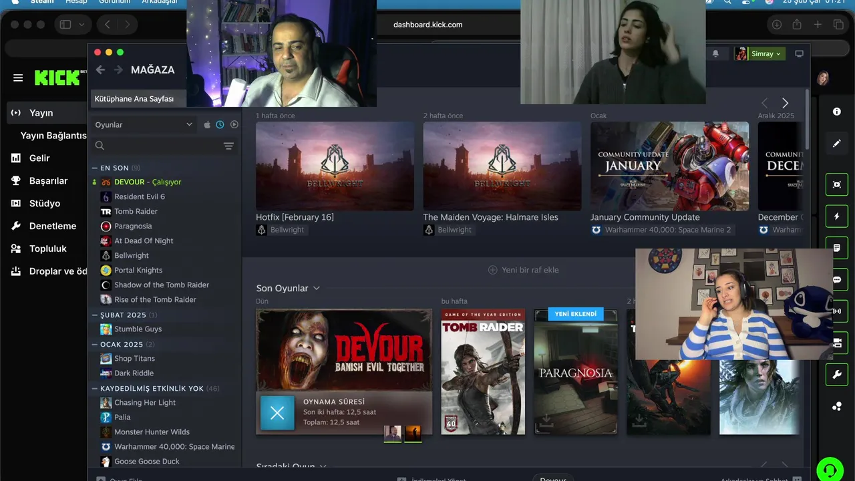Click the Kick pencil edit icon
This screenshot has width=855, height=481.
pyautogui.click(x=836, y=144)
